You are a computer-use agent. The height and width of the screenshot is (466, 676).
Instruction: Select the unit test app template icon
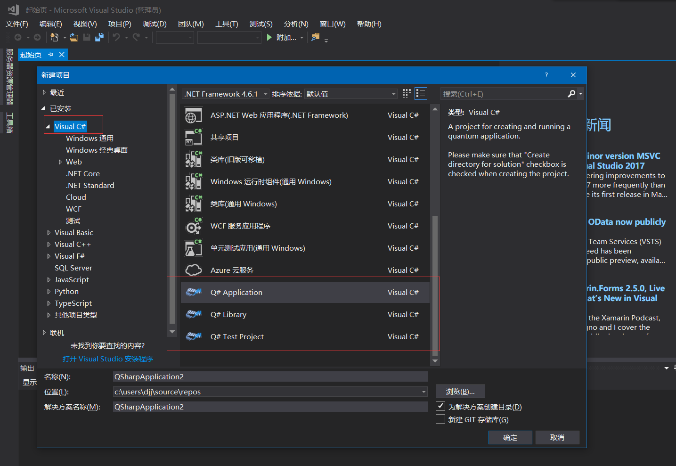pos(193,248)
